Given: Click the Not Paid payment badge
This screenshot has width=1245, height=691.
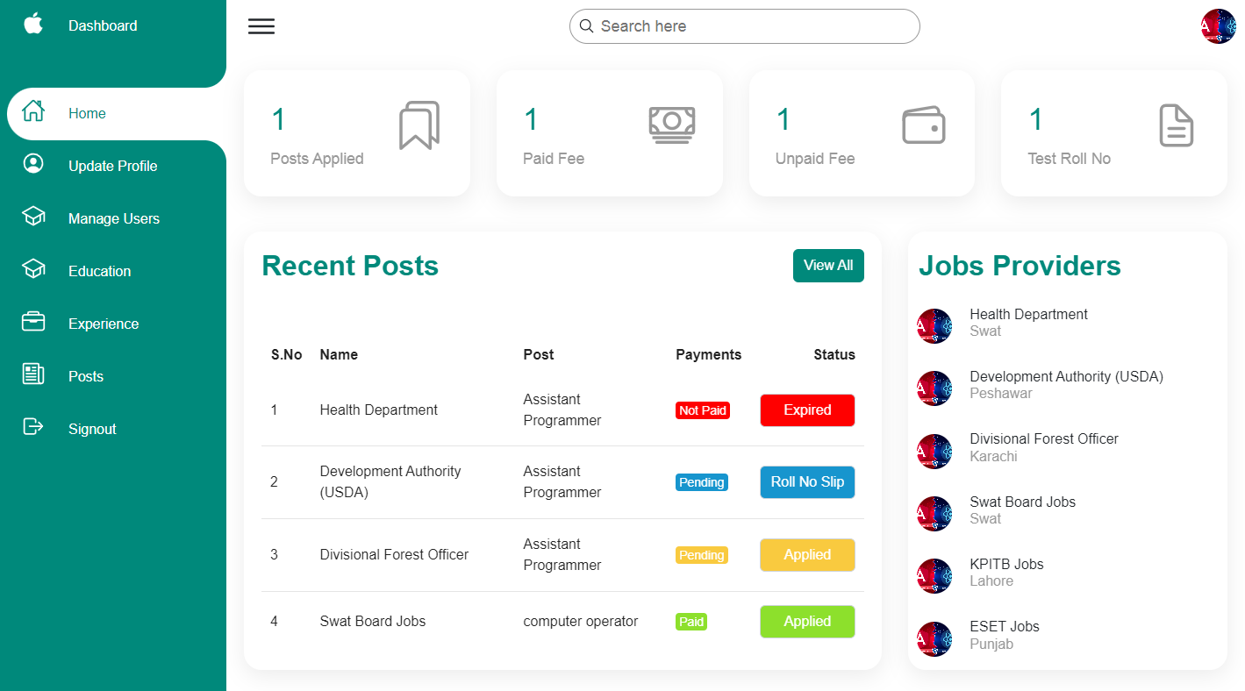Looking at the screenshot, I should coord(703,410).
